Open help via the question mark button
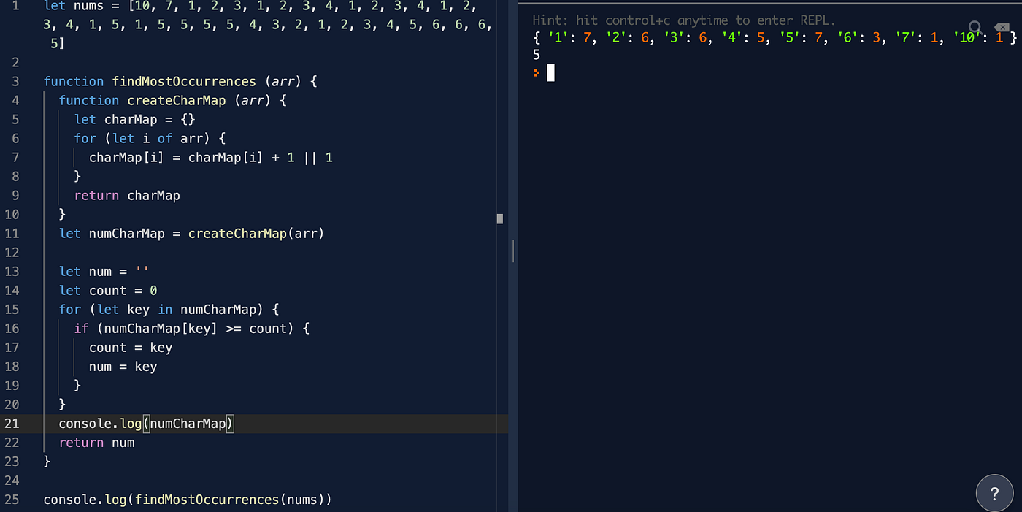 [x=994, y=492]
